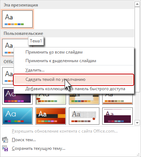Pick the orange and black banner theme
The image size is (141, 157).
point(51,116)
